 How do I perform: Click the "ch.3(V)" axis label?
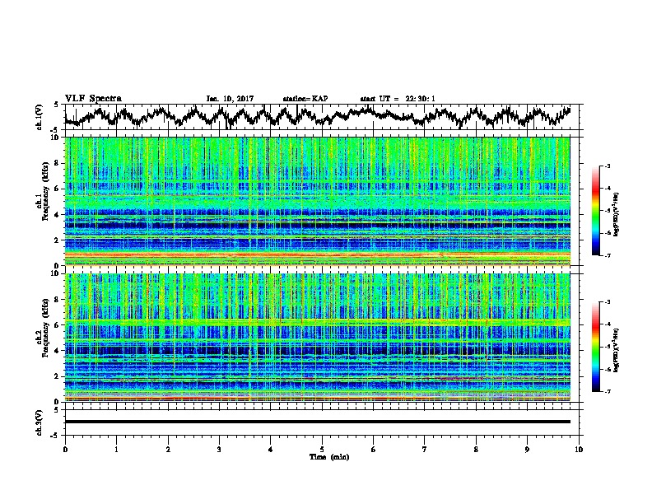click(40, 423)
